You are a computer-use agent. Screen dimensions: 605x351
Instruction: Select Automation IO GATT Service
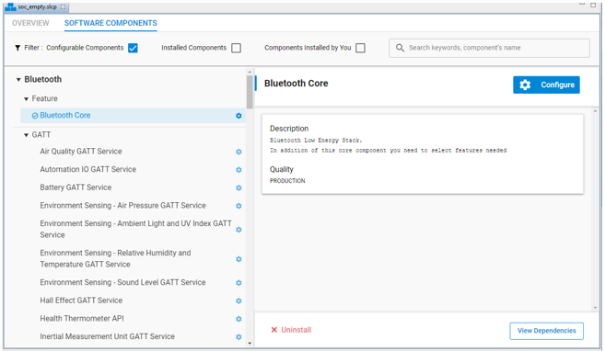(88, 169)
